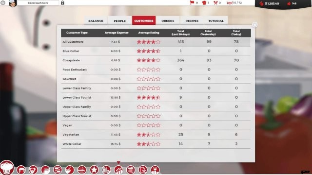Open the star ratings icon
The width and height of the screenshot is (312, 175).
coord(94,170)
